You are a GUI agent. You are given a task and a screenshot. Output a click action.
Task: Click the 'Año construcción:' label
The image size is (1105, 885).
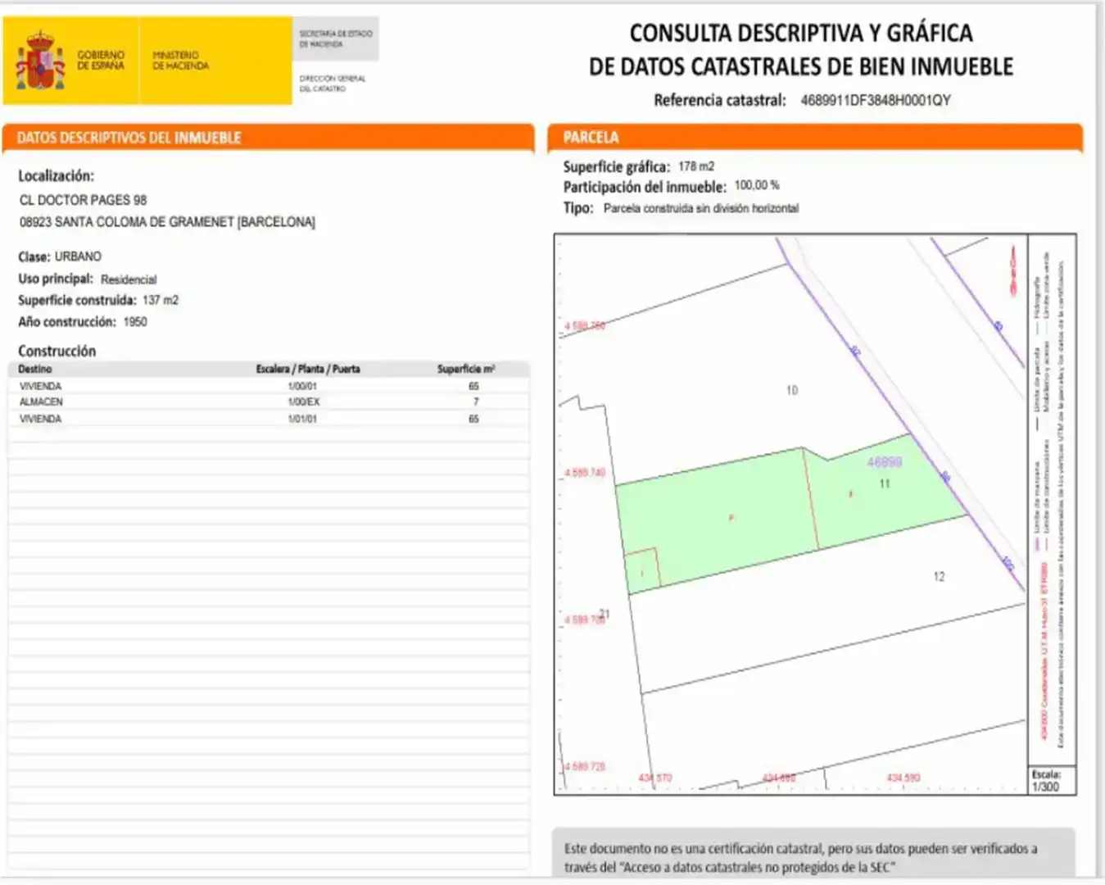point(67,321)
